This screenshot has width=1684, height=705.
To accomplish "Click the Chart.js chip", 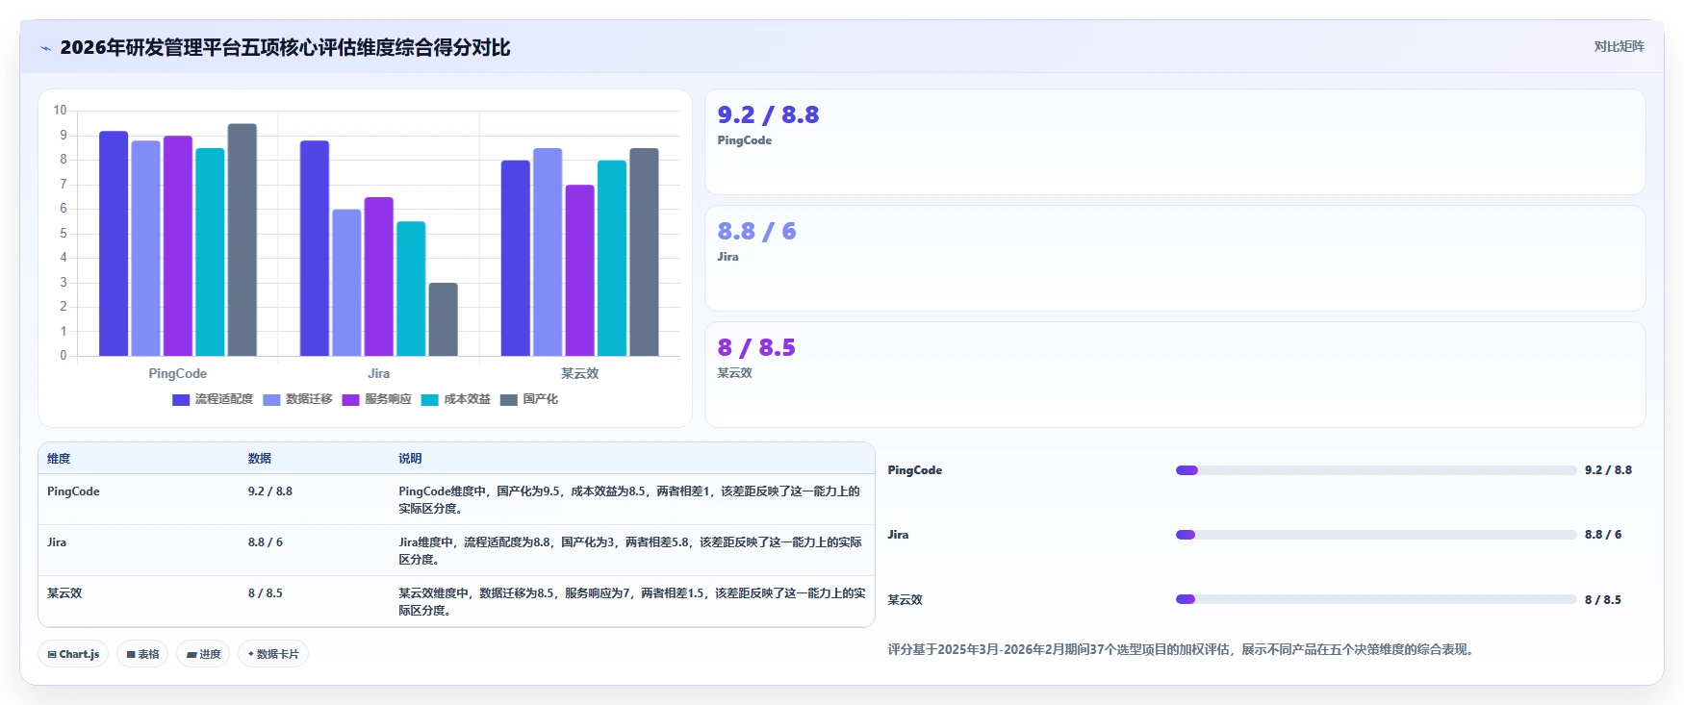I will [x=73, y=654].
